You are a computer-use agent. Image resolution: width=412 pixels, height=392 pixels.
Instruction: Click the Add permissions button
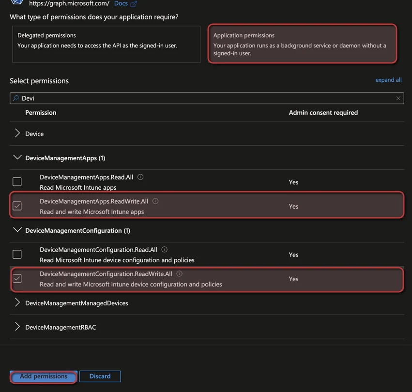coord(44,376)
